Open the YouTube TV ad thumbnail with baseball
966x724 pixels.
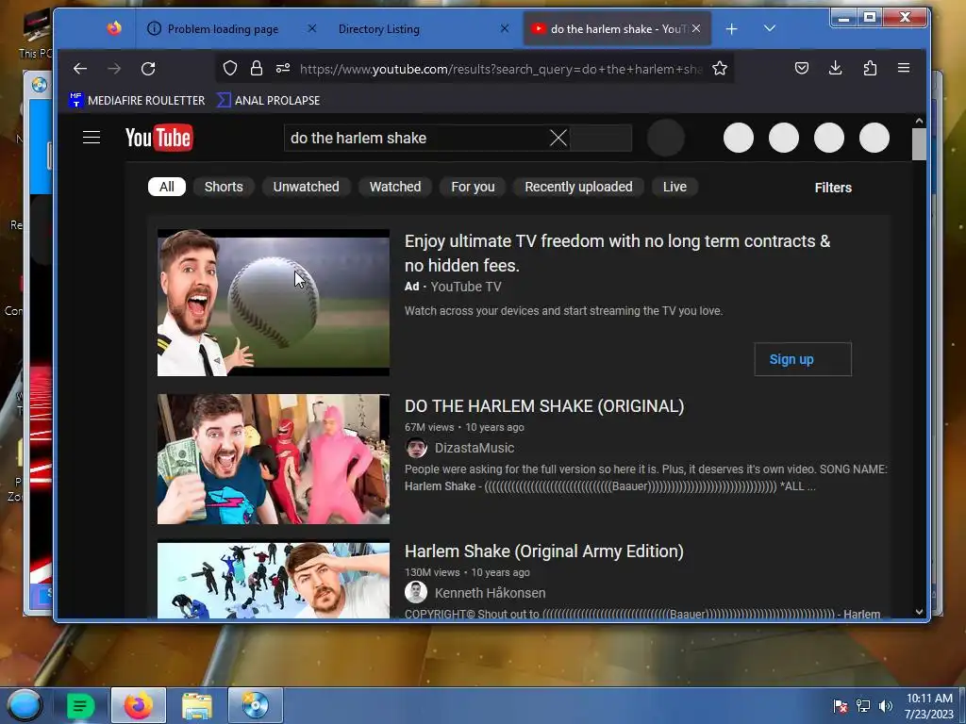pos(273,303)
